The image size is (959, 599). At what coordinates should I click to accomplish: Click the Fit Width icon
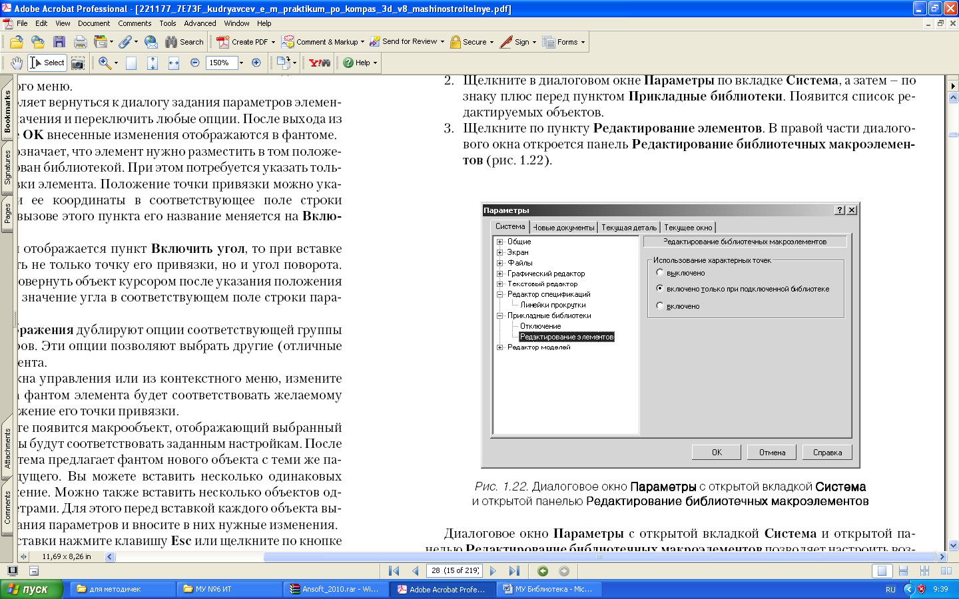174,63
